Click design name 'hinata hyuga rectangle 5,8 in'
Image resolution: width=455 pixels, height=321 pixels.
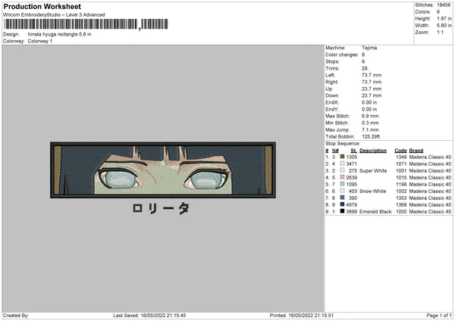coord(59,34)
